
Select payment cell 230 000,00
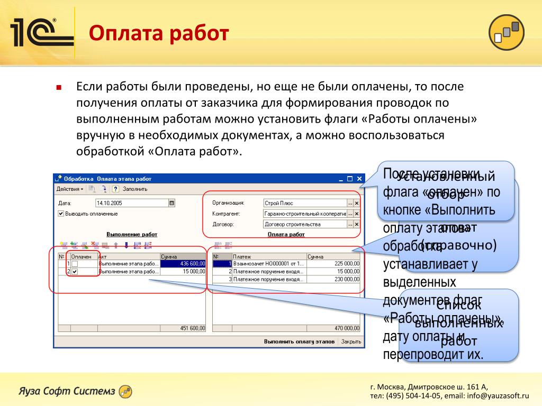pyautogui.click(x=333, y=279)
